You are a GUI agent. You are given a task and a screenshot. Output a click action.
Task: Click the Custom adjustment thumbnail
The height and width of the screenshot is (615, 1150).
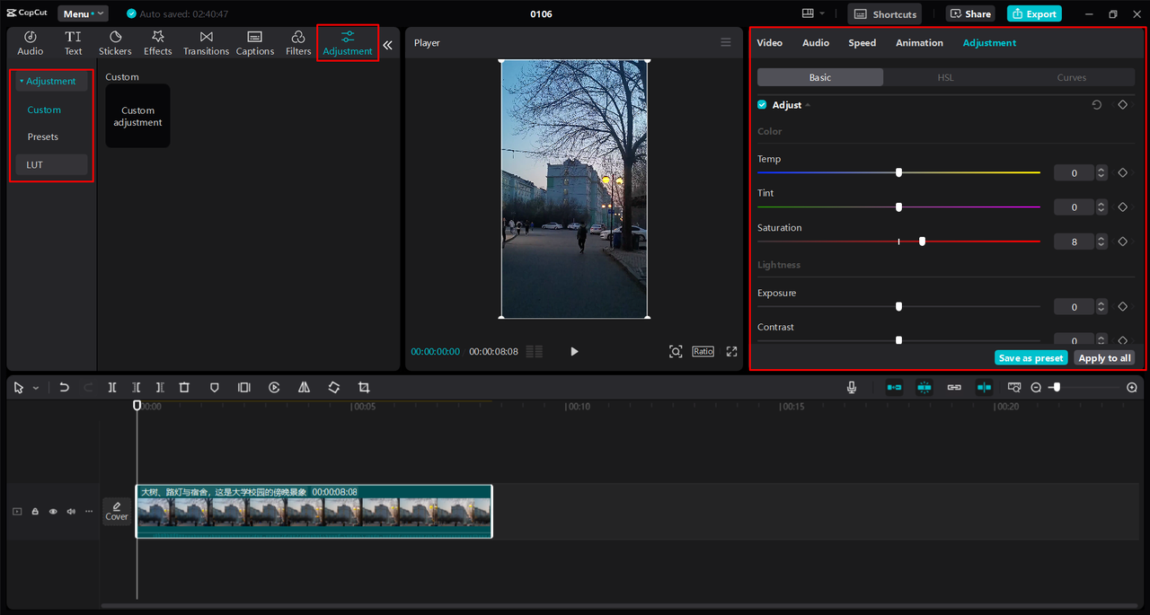(137, 116)
